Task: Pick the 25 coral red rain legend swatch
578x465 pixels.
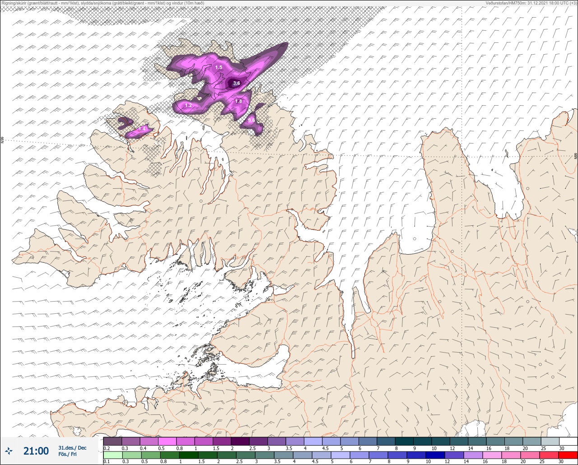Action: point(550,455)
